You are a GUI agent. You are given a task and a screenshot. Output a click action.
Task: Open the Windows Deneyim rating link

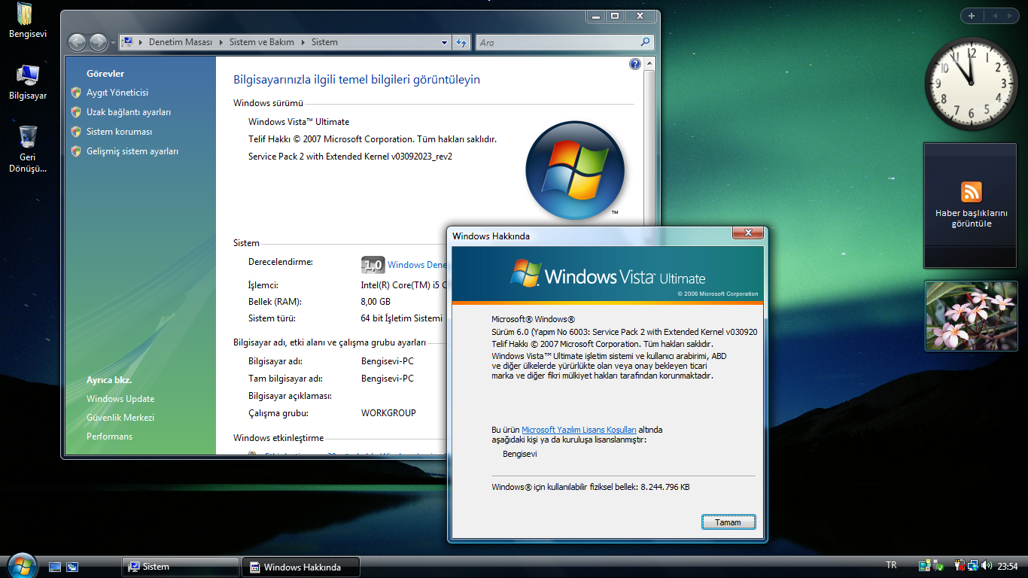click(417, 265)
